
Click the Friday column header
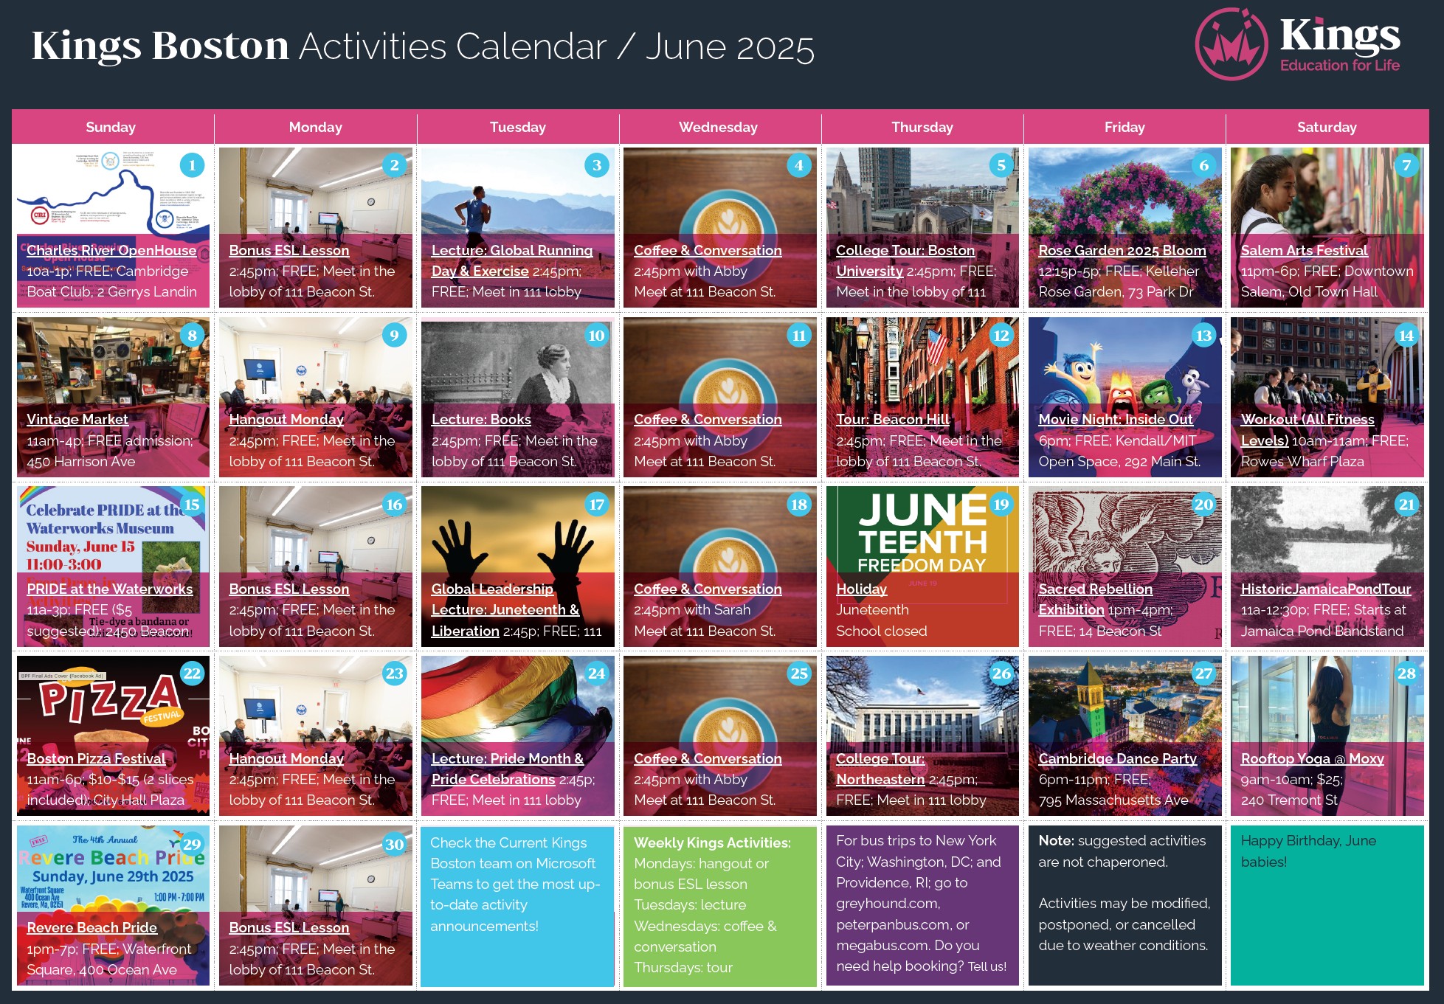click(x=1125, y=127)
